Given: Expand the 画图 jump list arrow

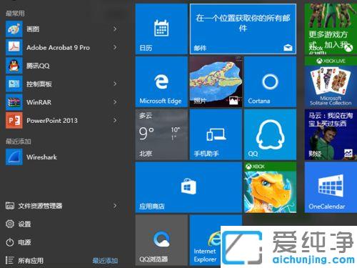Looking at the screenshot, I should coord(115,29).
